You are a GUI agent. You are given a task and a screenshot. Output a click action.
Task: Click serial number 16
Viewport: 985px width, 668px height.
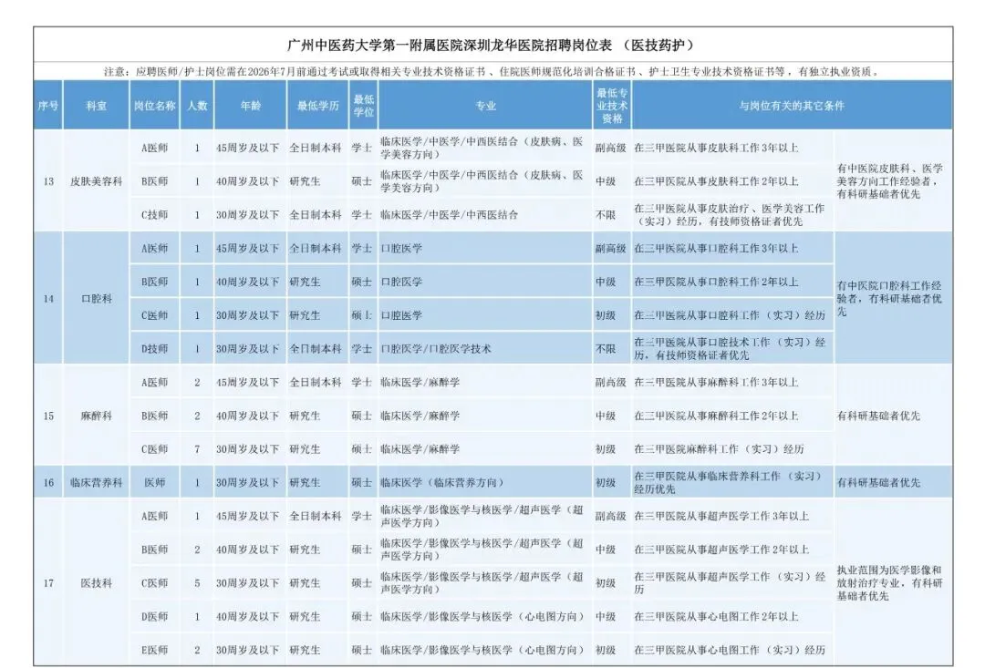pos(48,483)
